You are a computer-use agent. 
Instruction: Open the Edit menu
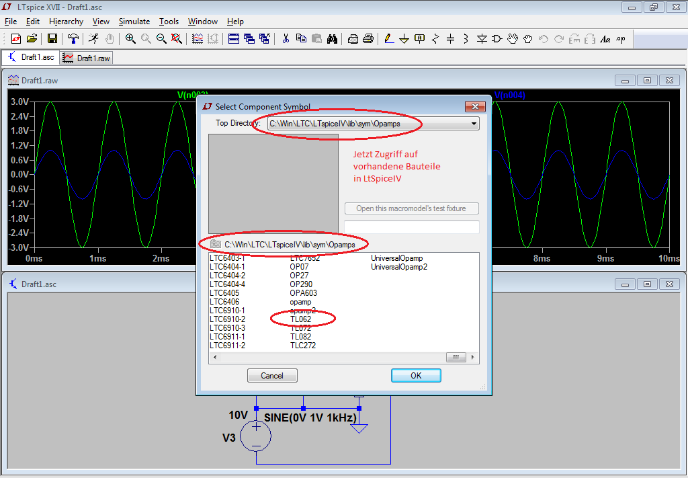pos(32,22)
